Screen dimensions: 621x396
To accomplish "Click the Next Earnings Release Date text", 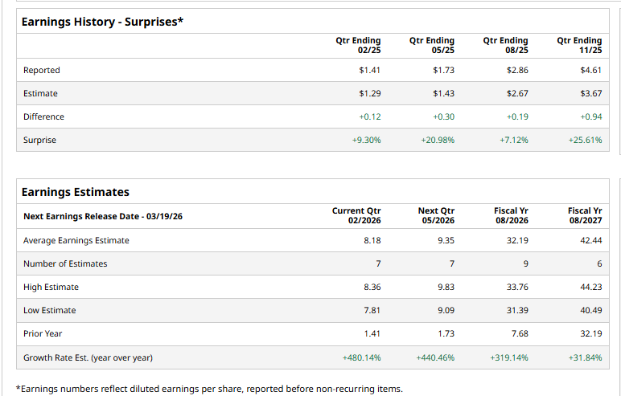I will (x=103, y=216).
